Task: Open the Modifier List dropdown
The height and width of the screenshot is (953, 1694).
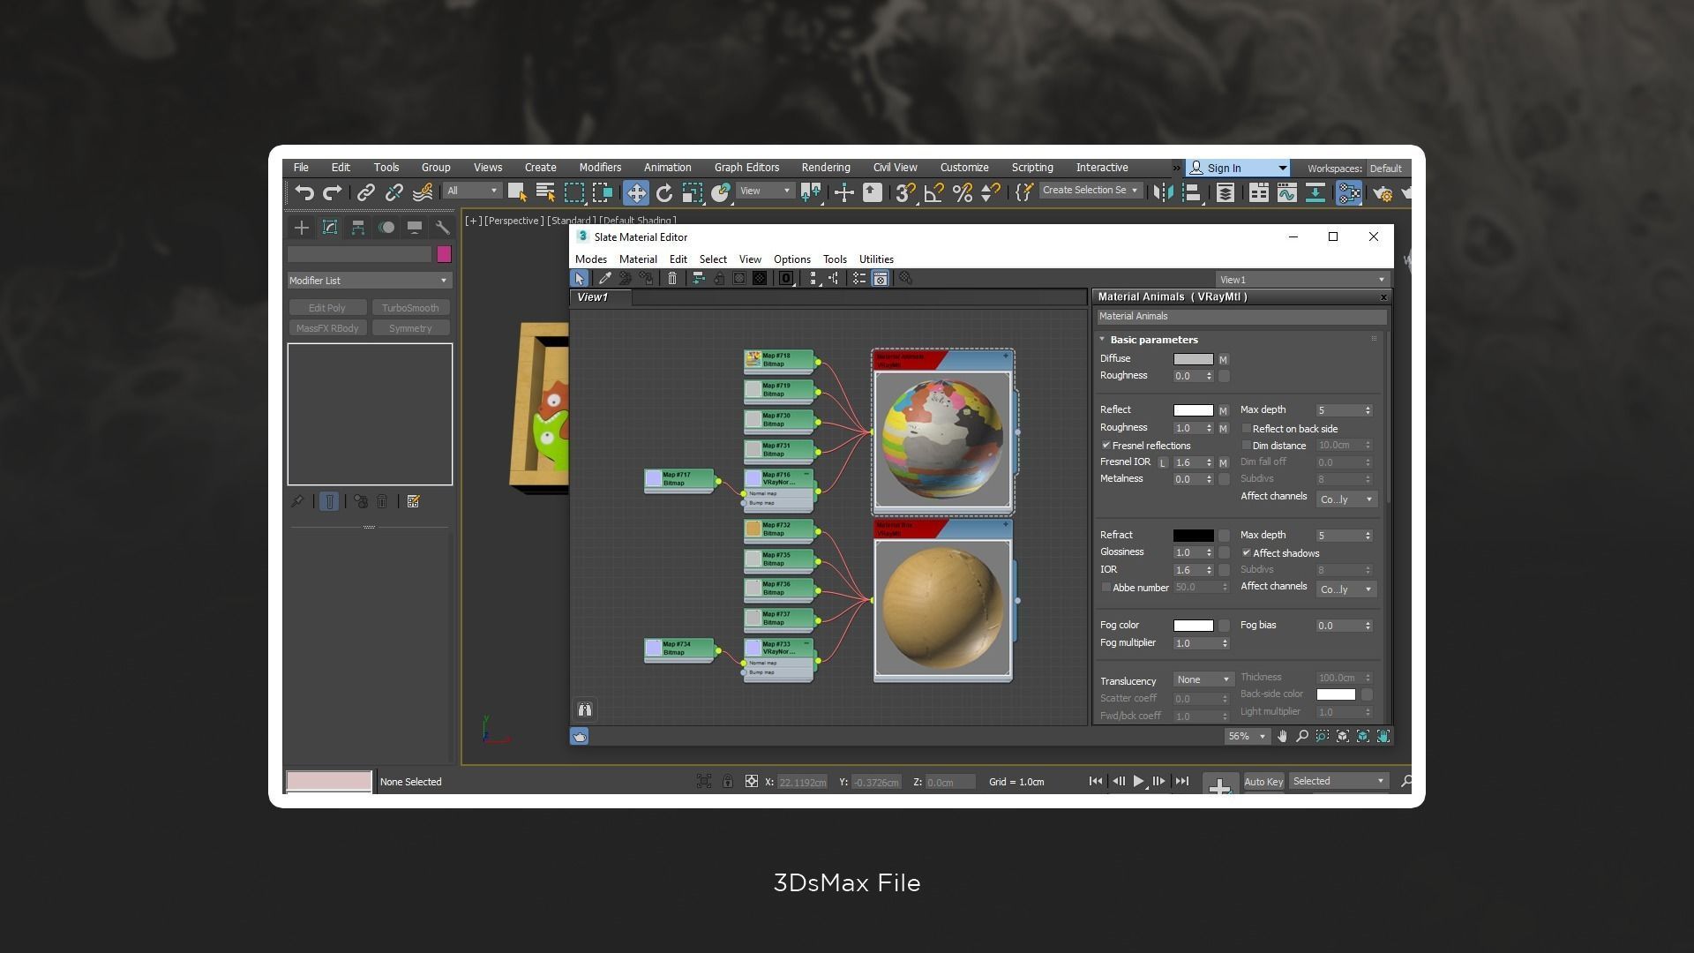Action: click(x=369, y=281)
